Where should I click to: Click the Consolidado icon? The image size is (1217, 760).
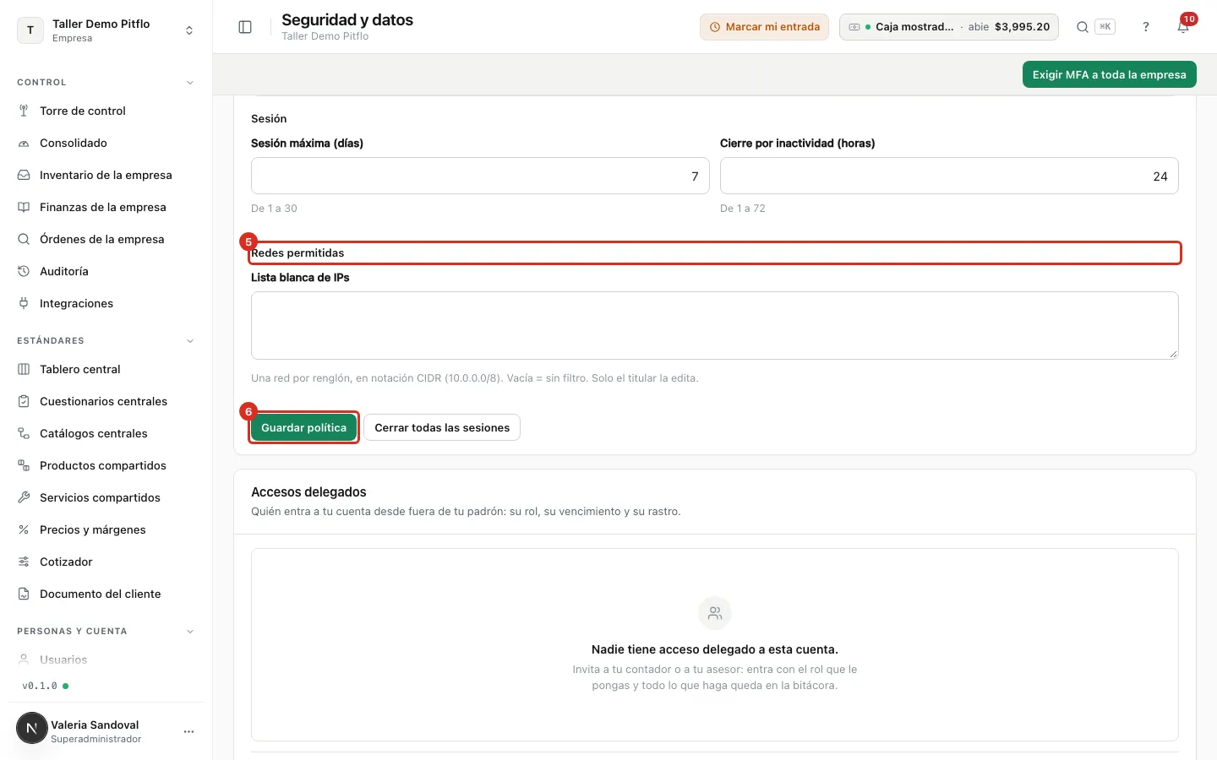[x=24, y=143]
